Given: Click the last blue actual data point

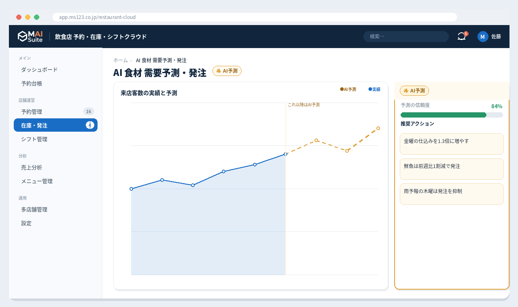Looking at the screenshot, I should (286, 154).
